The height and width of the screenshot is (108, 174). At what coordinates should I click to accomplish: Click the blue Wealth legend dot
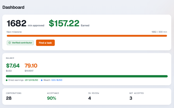42,80
